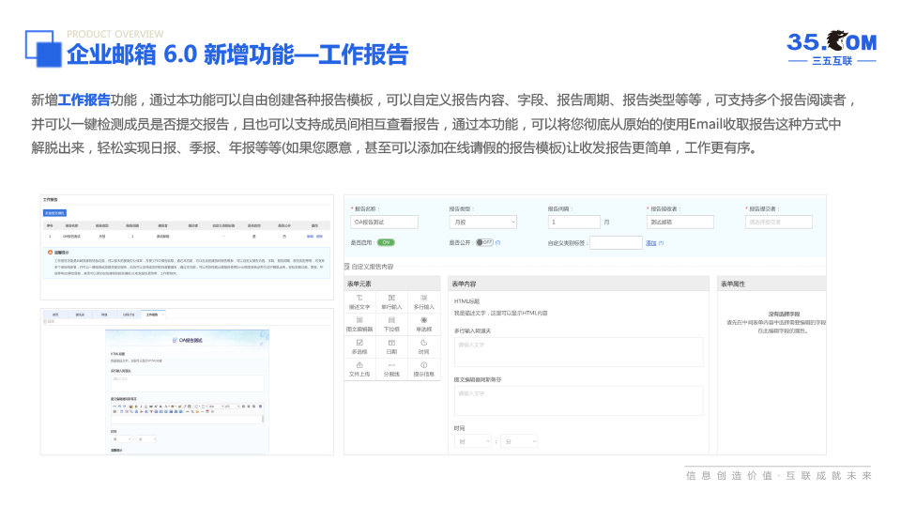Toggle the 是否启用 ON switch
This screenshot has height=507, width=901.
tap(386, 242)
